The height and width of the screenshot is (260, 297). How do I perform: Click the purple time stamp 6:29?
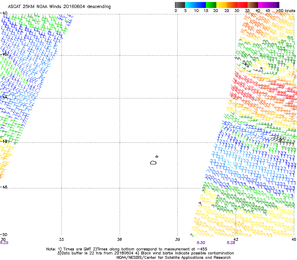pyautogui.click(x=4, y=243)
